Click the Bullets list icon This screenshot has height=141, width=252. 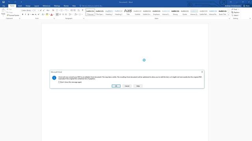pyautogui.click(x=57, y=11)
